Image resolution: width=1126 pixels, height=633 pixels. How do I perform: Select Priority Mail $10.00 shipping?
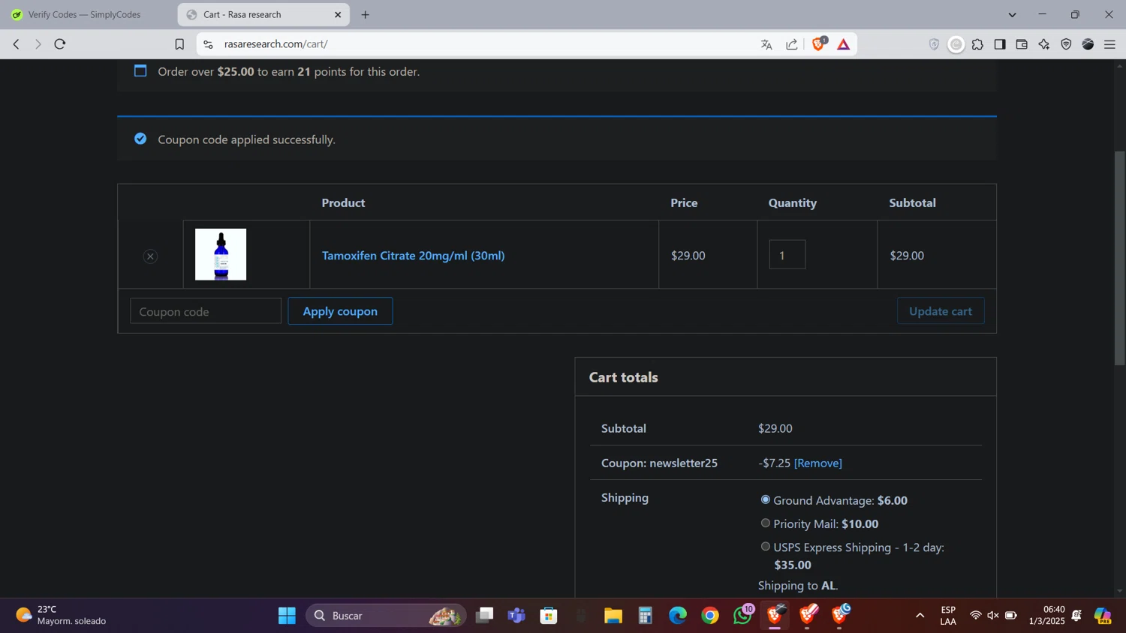766,523
